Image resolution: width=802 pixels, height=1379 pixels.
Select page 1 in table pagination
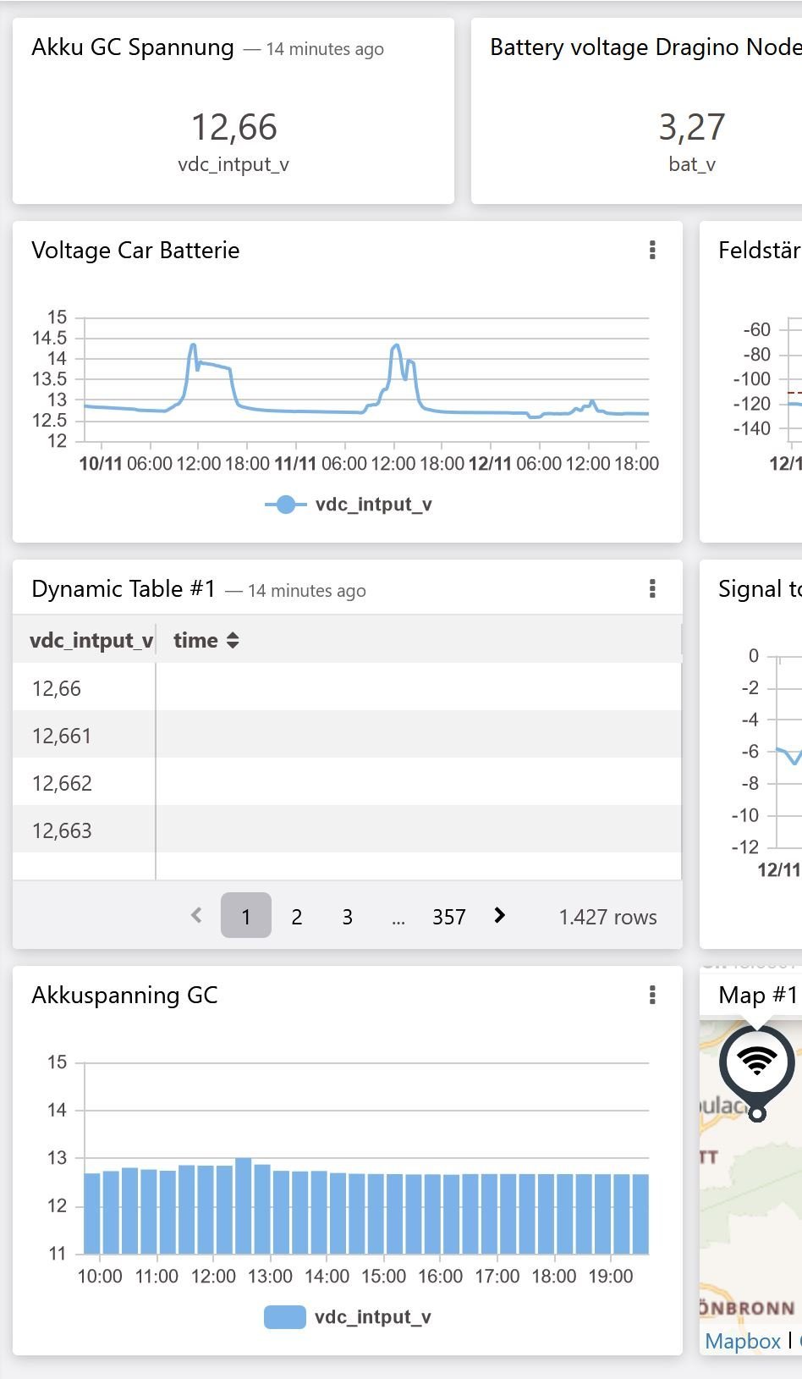point(246,915)
